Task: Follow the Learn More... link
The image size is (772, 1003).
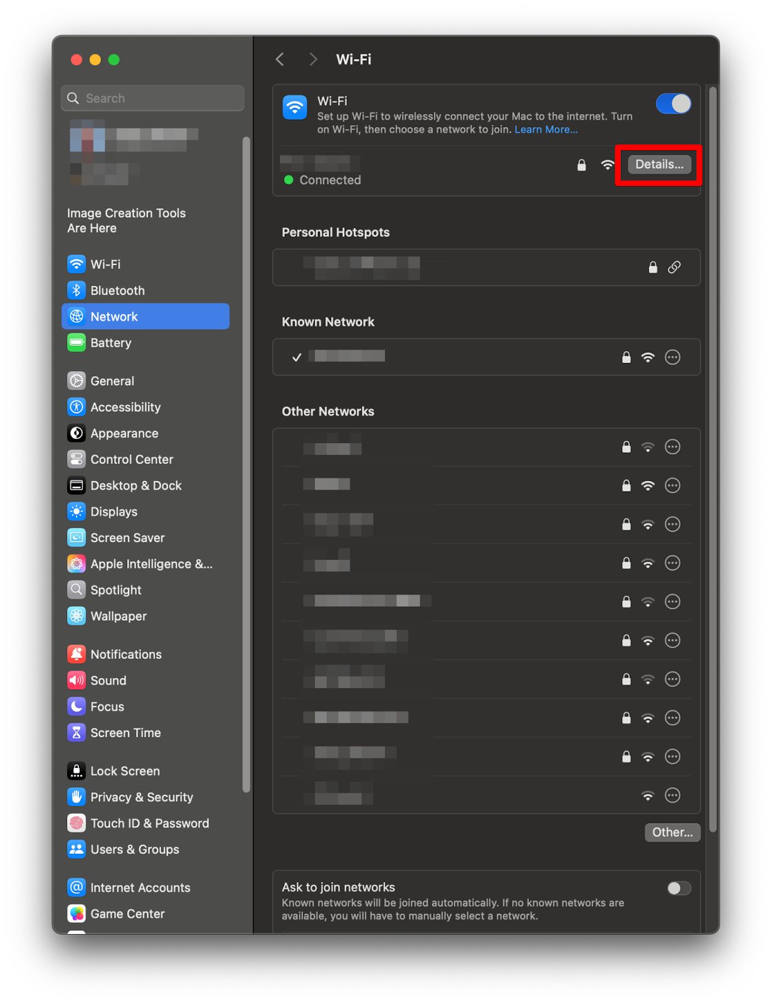Action: [546, 130]
